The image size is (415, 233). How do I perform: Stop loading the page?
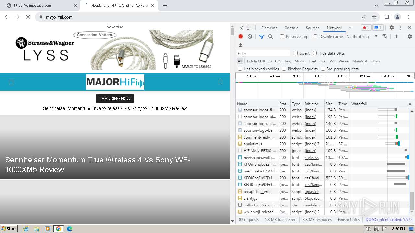[28, 17]
